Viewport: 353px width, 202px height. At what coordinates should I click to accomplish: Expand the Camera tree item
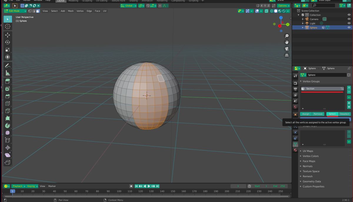(x=303, y=19)
